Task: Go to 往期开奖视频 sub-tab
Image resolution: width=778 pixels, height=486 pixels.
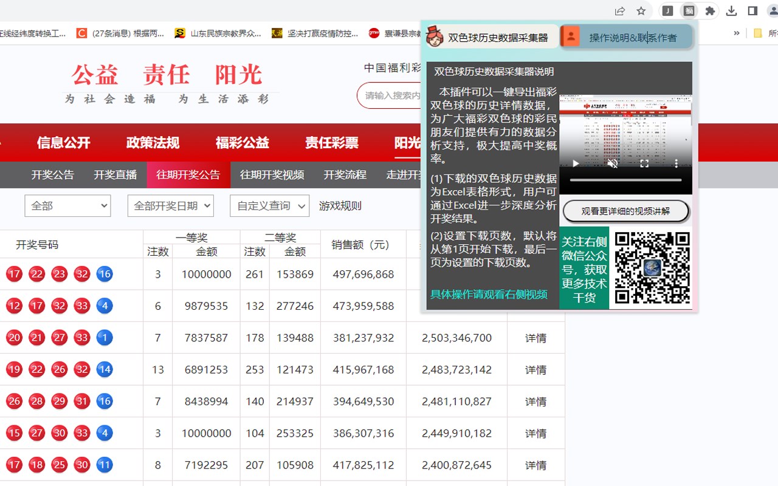Action: [x=272, y=175]
